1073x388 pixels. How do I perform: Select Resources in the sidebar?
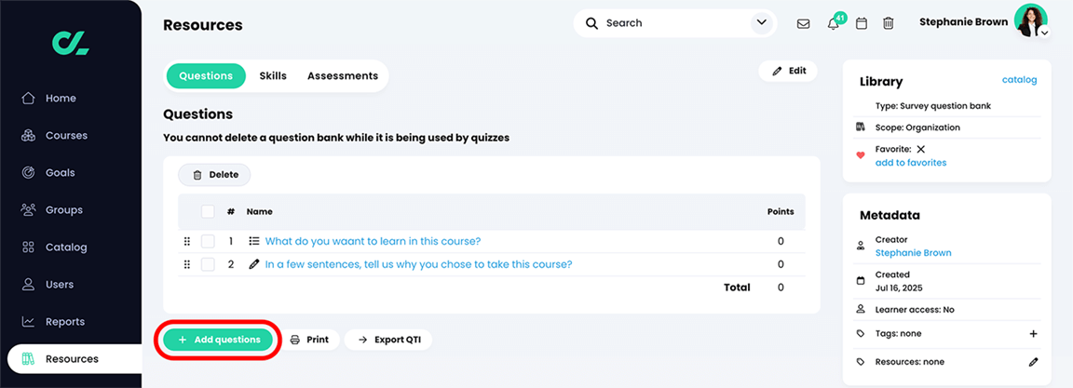[x=74, y=358]
